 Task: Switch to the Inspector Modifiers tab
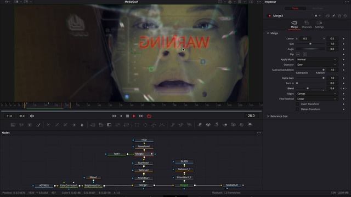point(318,8)
